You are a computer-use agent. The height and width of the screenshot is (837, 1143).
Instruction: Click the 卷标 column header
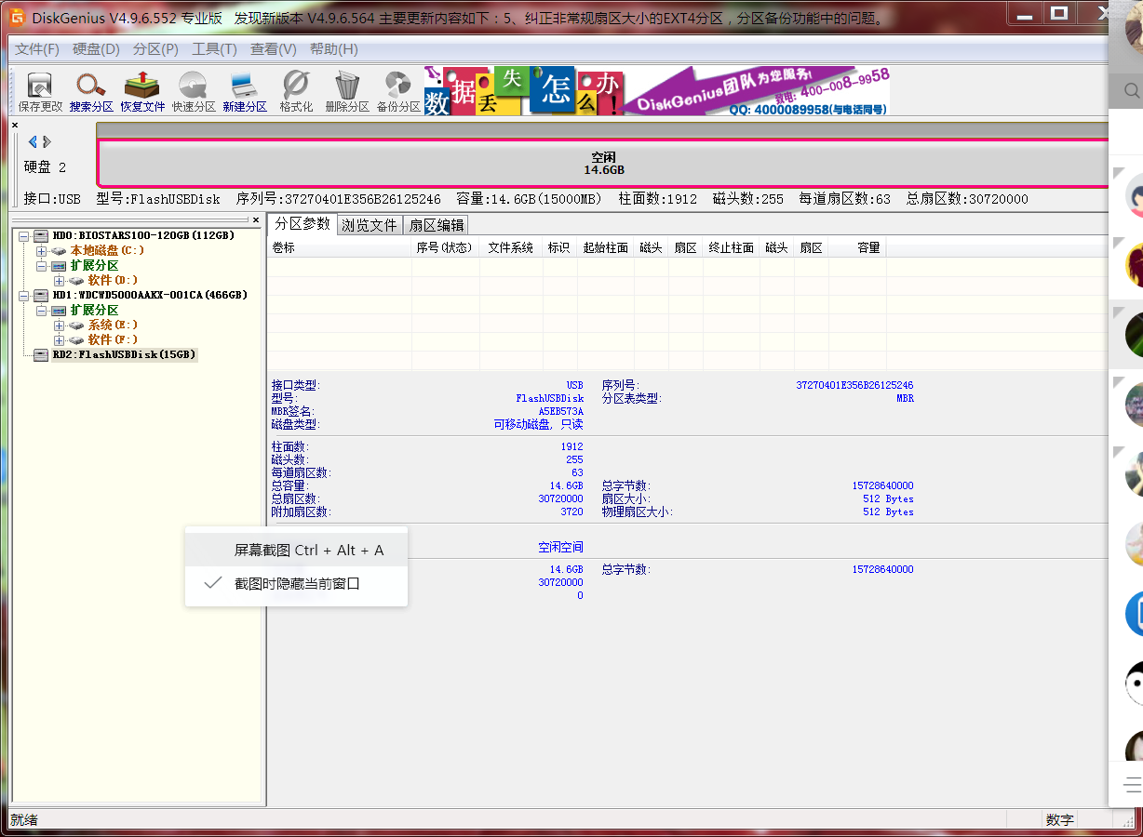(x=340, y=247)
